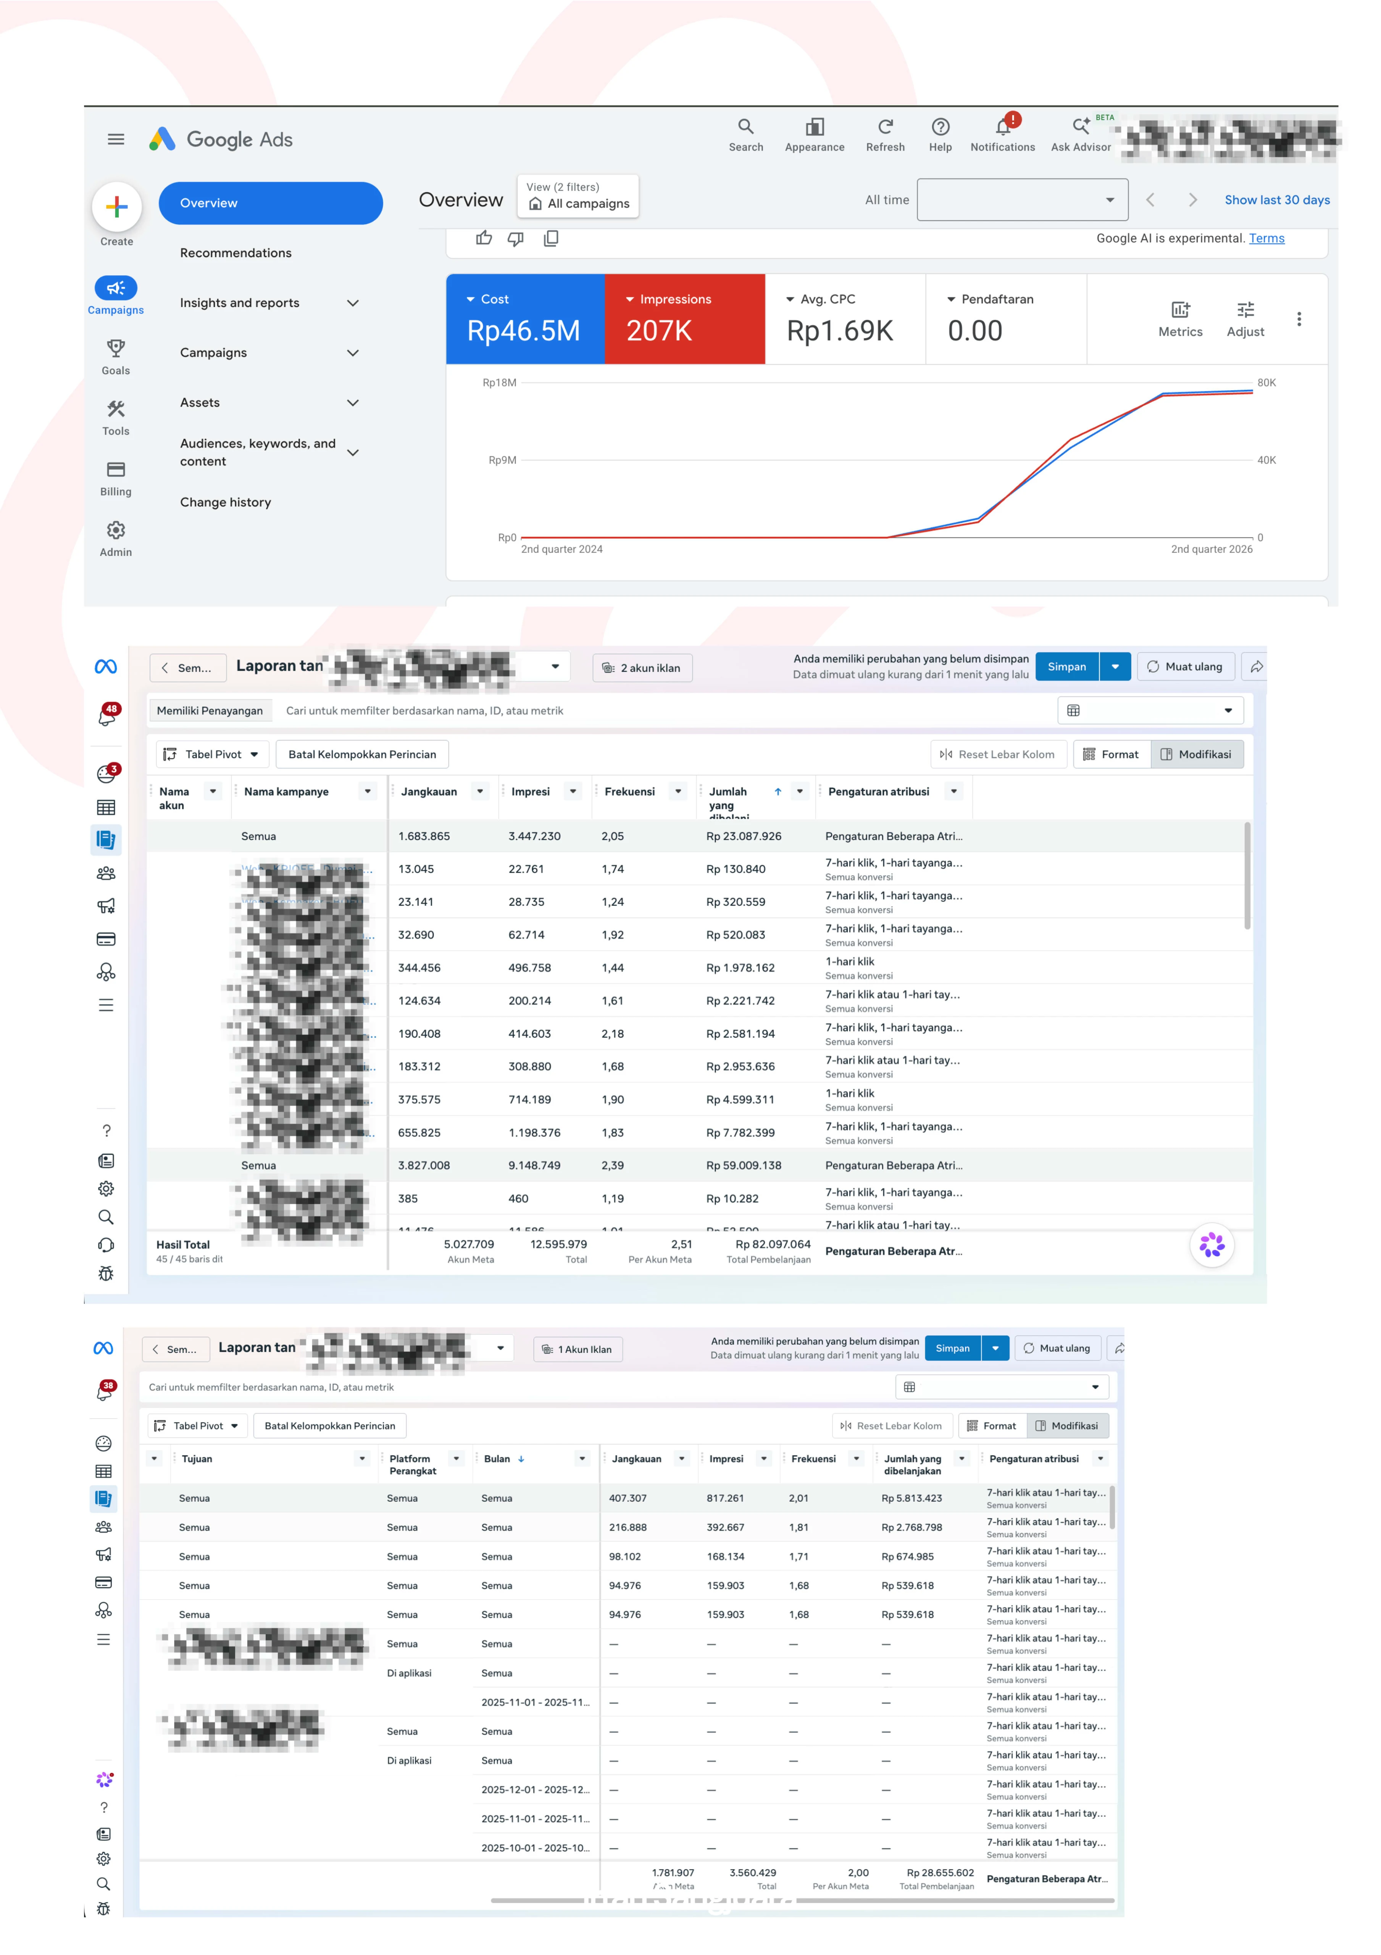Click the Refresh icon in Google Ads
The height and width of the screenshot is (1955, 1381).
(x=886, y=134)
